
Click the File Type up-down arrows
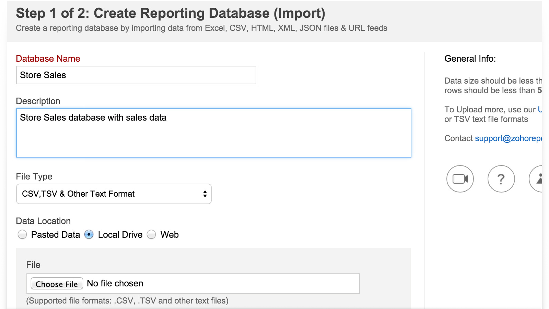coord(205,194)
